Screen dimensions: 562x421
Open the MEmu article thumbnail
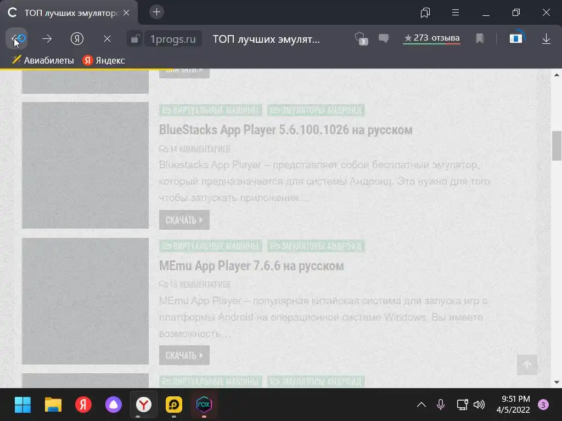pos(85,301)
